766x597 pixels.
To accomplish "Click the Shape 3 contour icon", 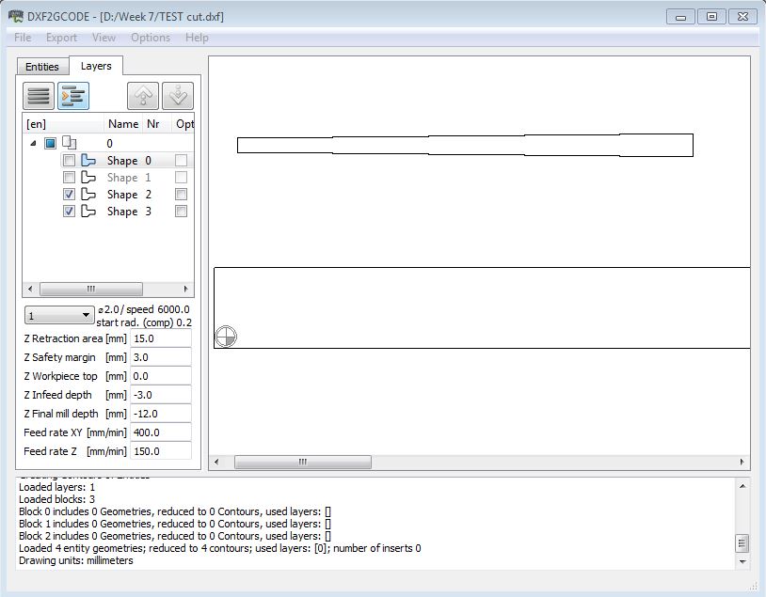I will (x=88, y=211).
